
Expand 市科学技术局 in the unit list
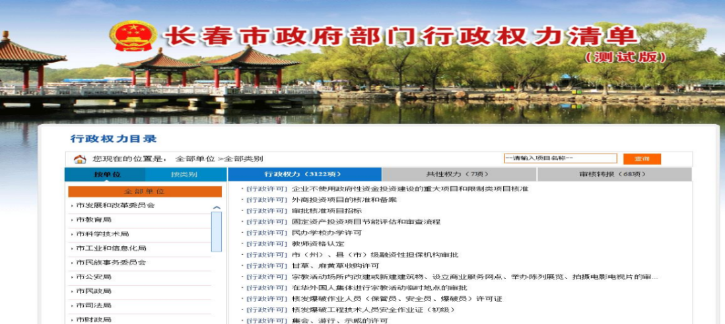pos(102,234)
